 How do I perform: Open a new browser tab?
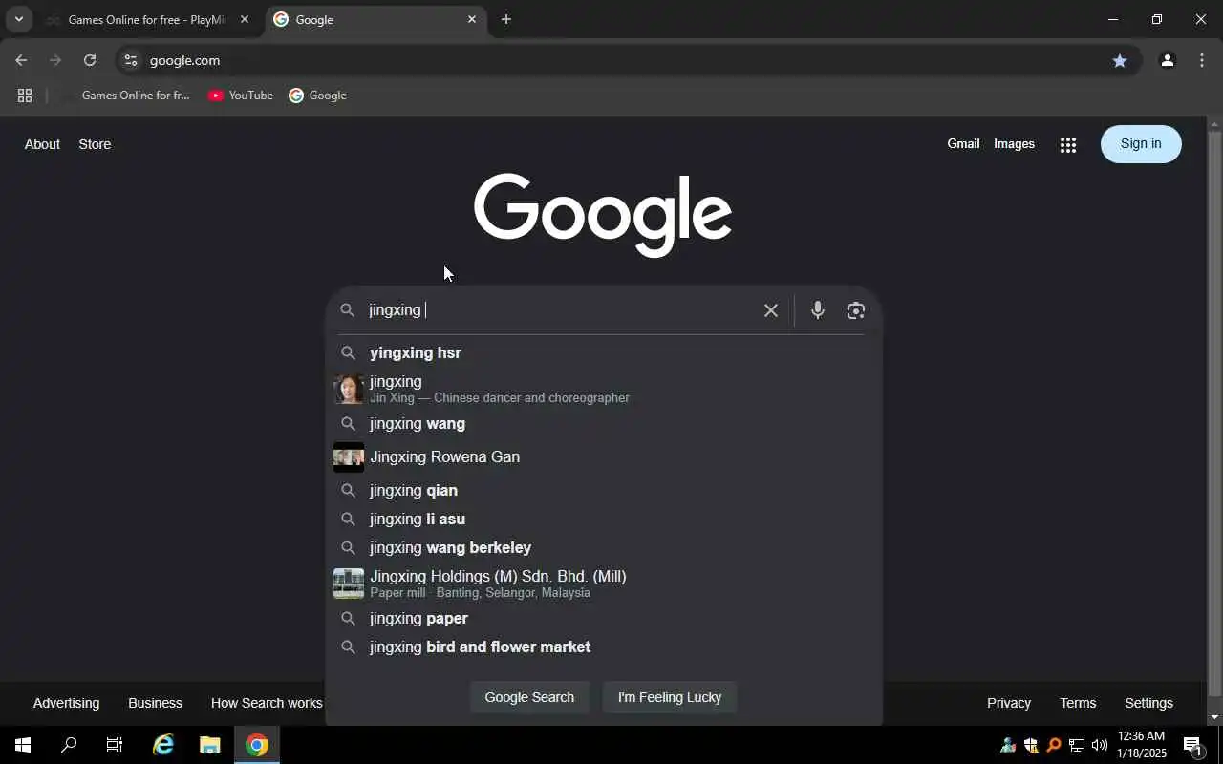[506, 19]
